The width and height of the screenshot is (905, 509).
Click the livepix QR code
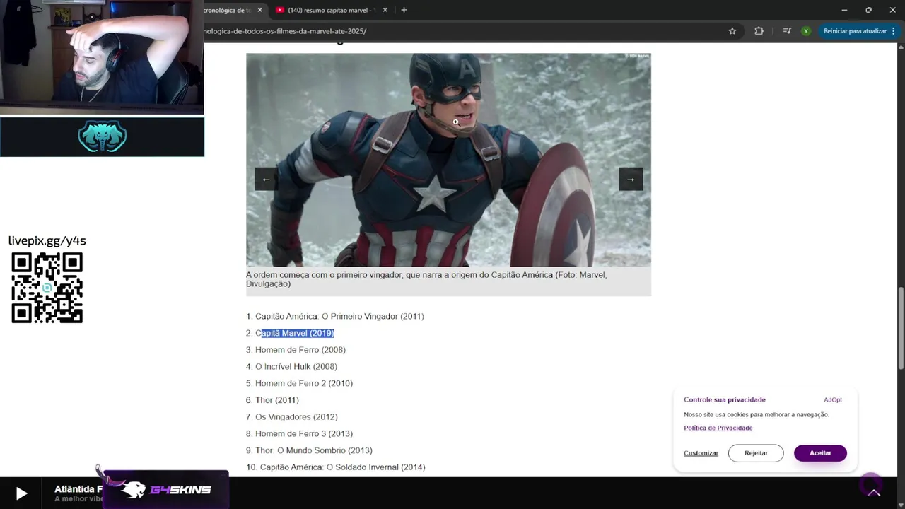[x=47, y=288]
